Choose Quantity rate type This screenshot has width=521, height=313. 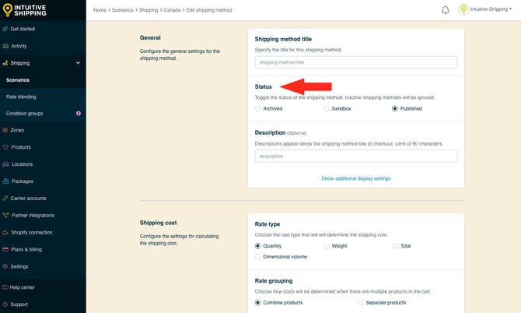257,246
